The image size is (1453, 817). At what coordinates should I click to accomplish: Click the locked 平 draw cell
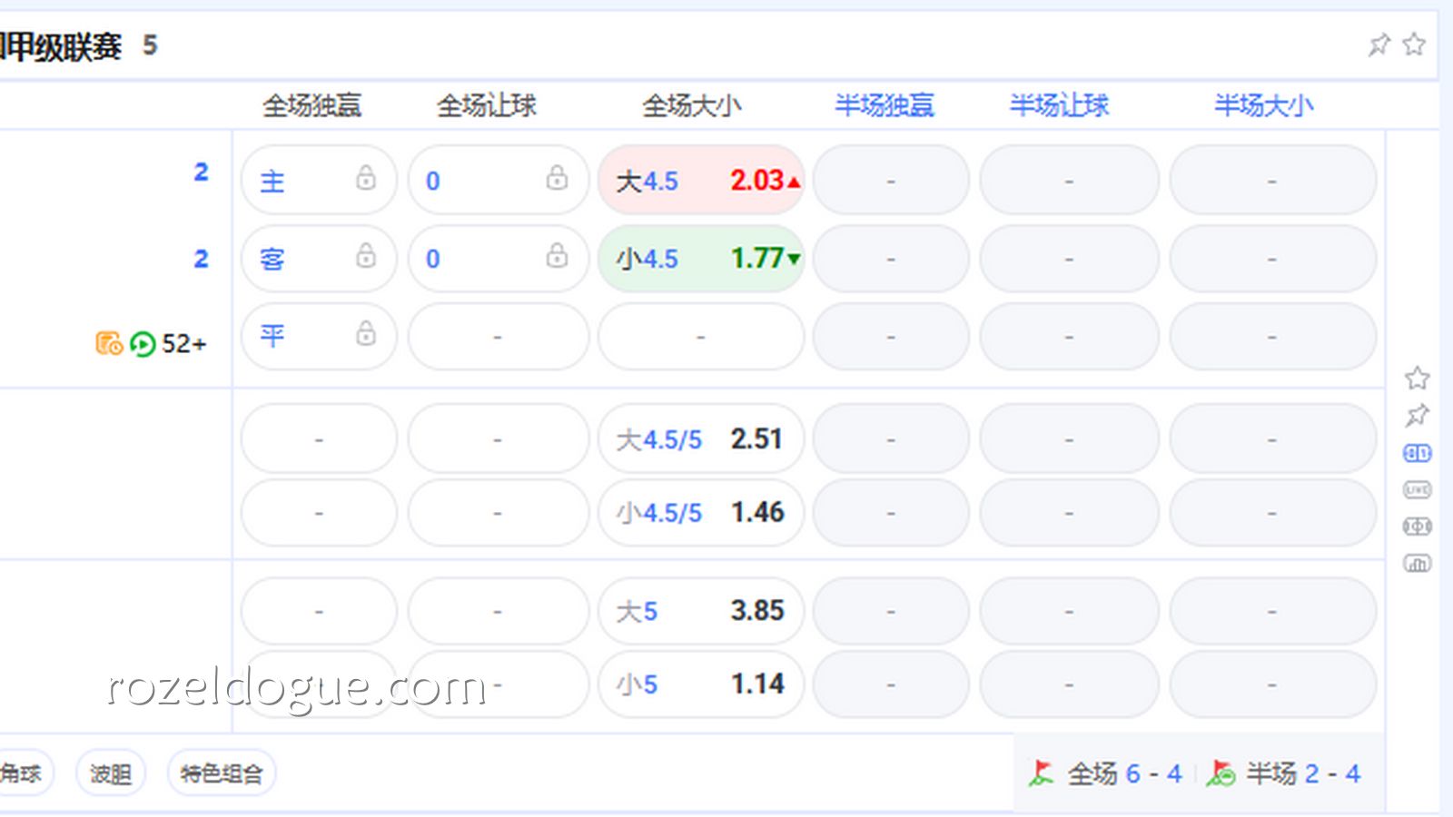pyautogui.click(x=319, y=337)
